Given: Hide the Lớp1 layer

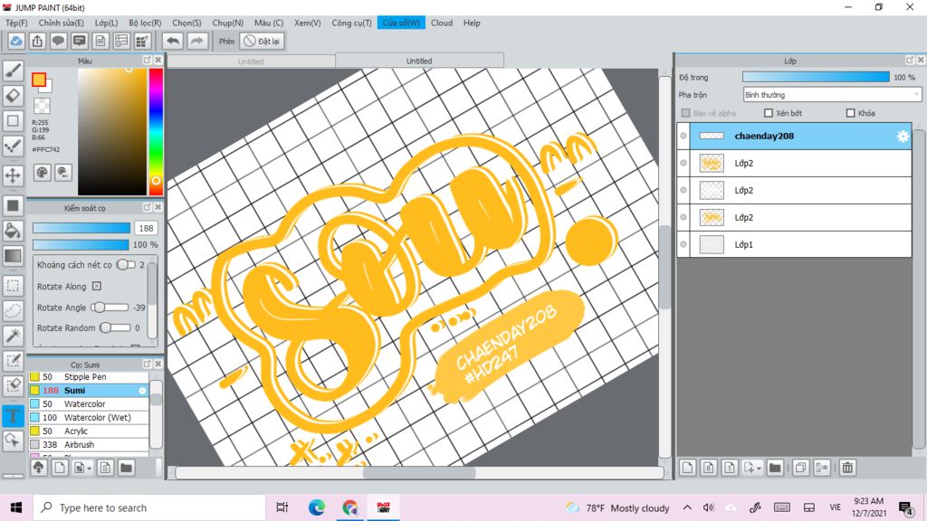Looking at the screenshot, I should point(683,244).
